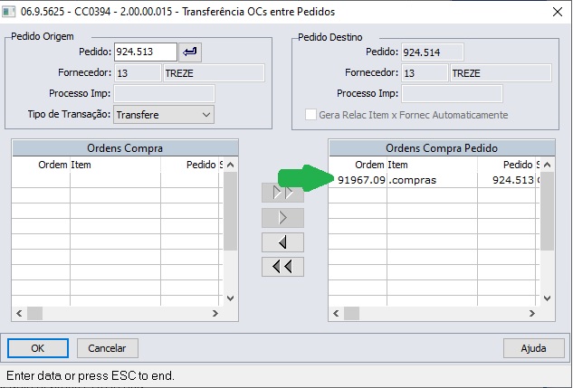The width and height of the screenshot is (573, 388).
Task: Click scroll-right arrow of Ordens Compra Pedido grid
Action: coord(532,313)
